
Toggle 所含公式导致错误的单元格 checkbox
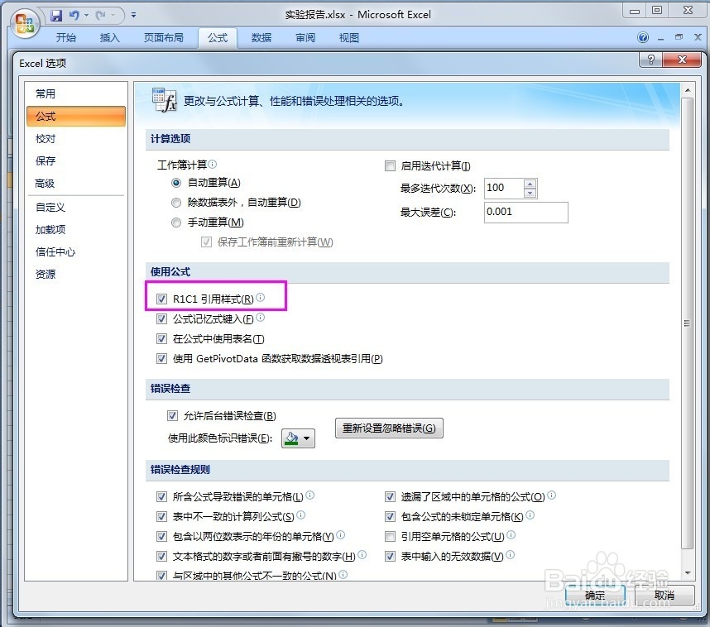click(161, 497)
